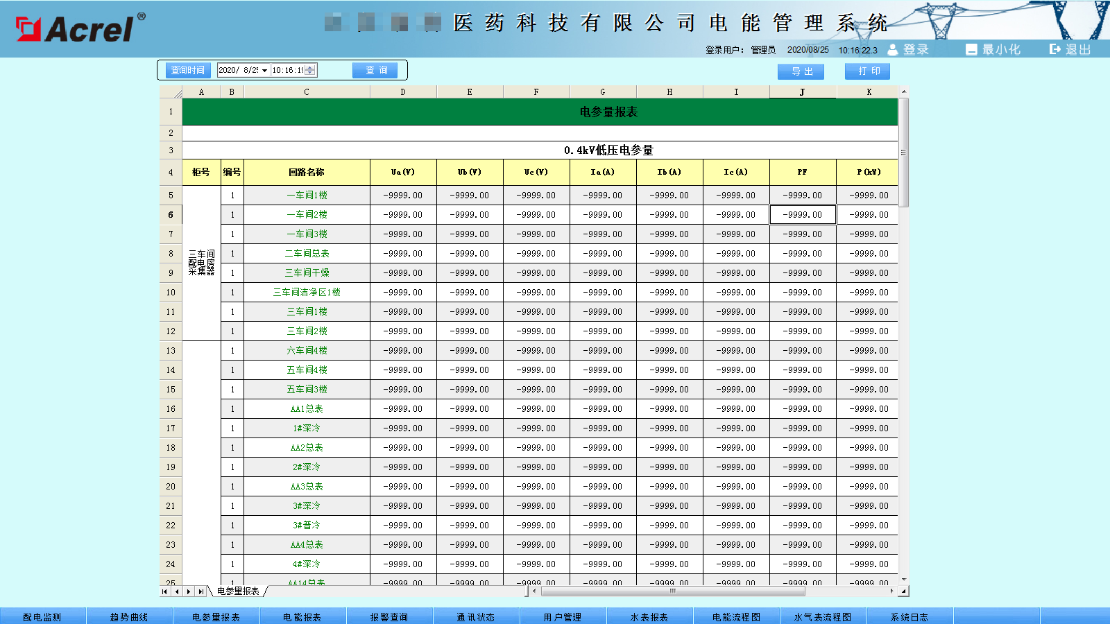Click the horizontal scrollbar thumb
The width and height of the screenshot is (1110, 624).
pos(672,591)
